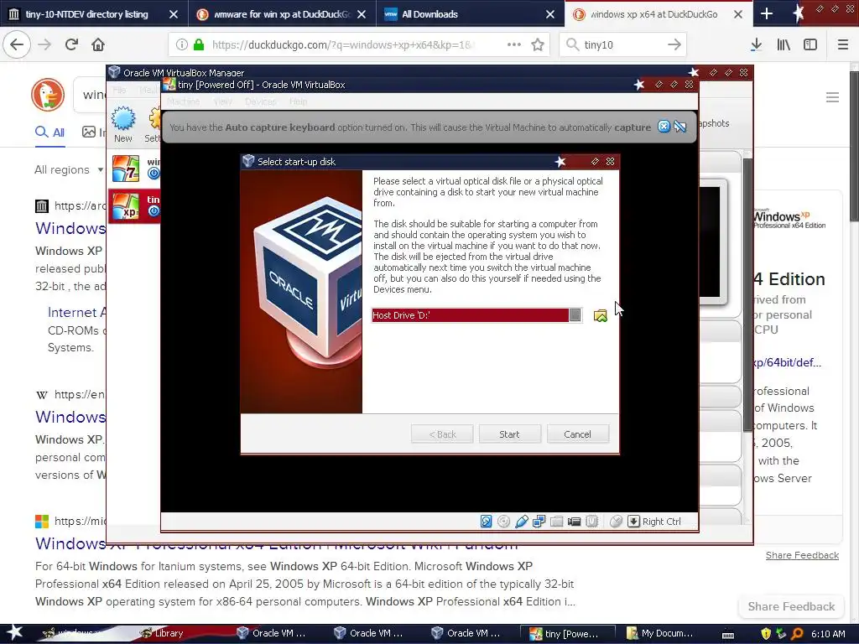Submit search with arrow in search box

(x=674, y=44)
